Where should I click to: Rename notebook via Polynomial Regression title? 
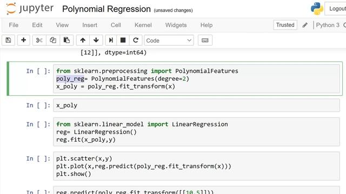tap(107, 9)
